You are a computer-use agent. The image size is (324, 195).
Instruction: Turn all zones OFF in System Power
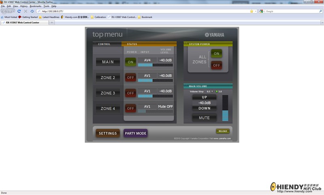[216, 65]
